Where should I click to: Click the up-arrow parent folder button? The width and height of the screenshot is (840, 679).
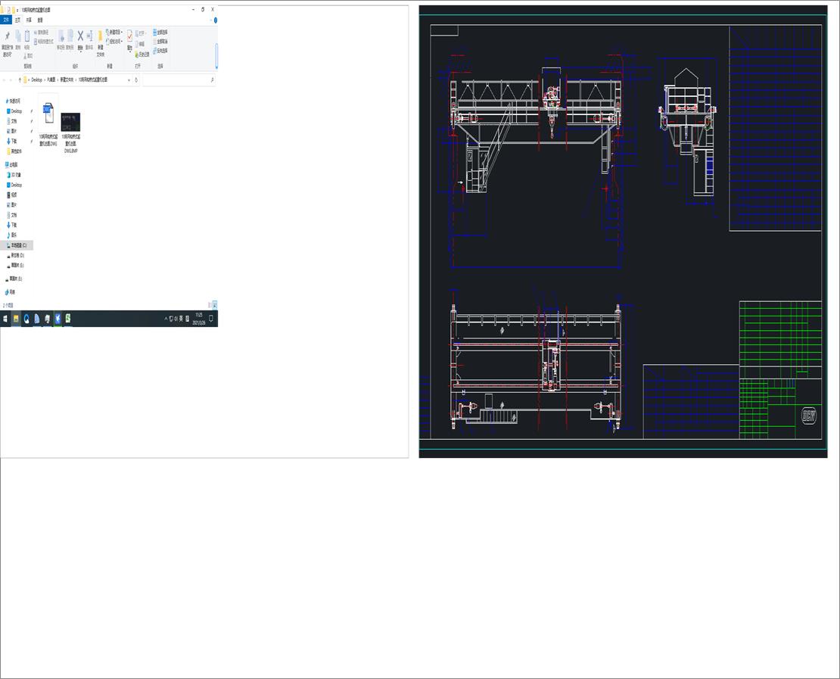tap(20, 79)
